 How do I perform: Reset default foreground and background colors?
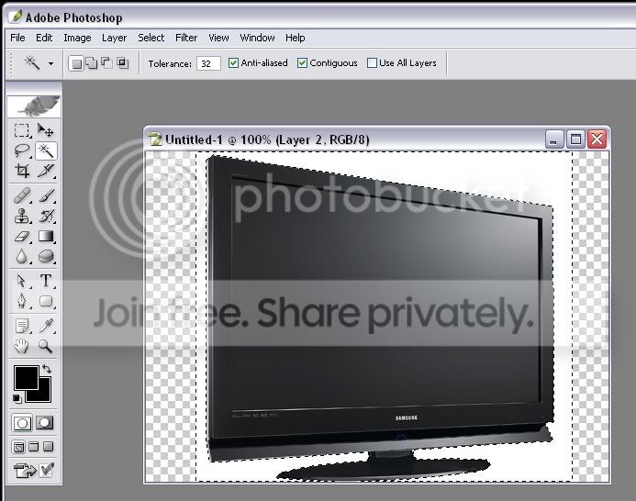17,399
